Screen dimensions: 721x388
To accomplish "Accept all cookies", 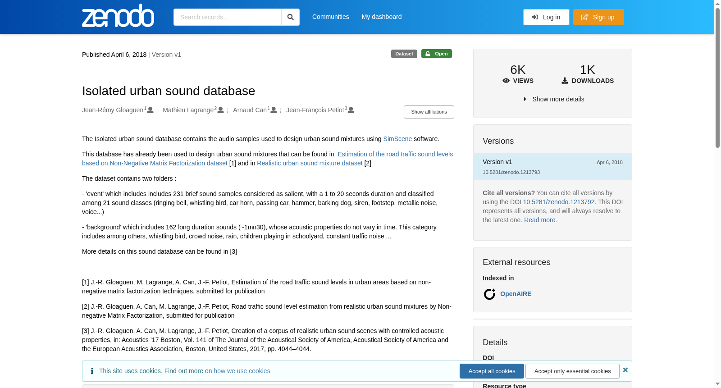I will point(492,371).
